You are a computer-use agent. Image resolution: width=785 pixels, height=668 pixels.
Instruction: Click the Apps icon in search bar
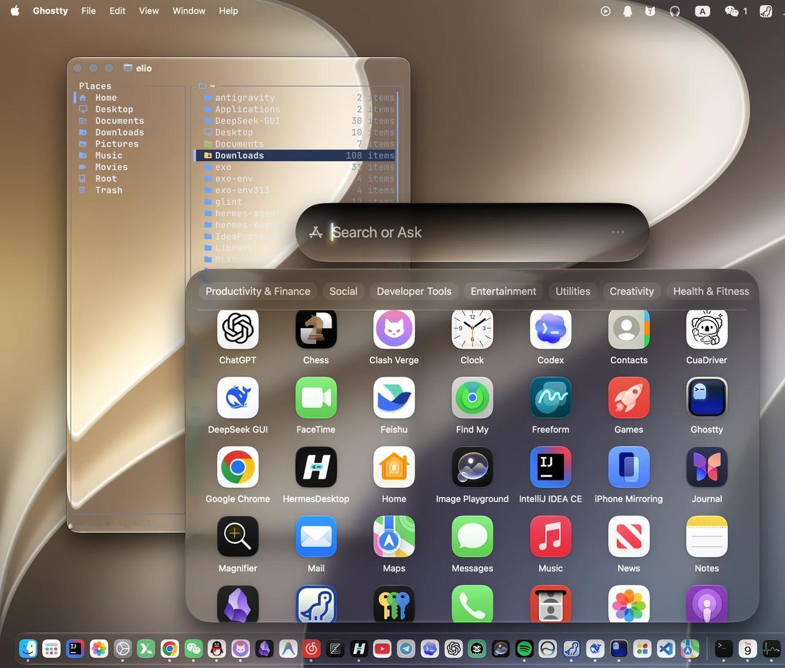[x=316, y=232]
